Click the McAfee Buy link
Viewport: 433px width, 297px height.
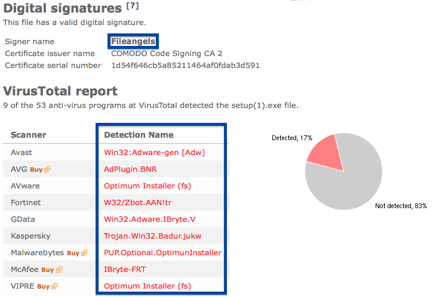pos(48,270)
